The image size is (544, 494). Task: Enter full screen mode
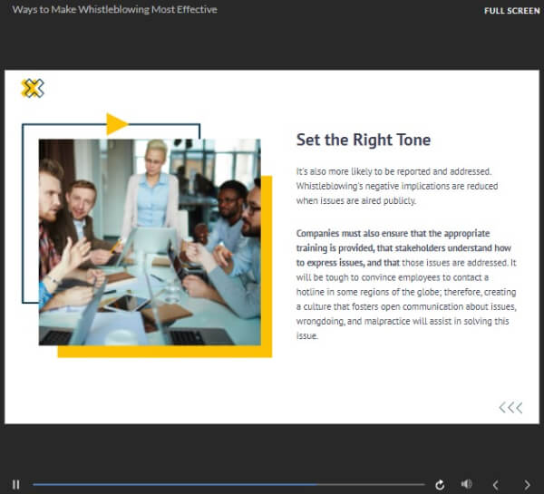point(512,11)
